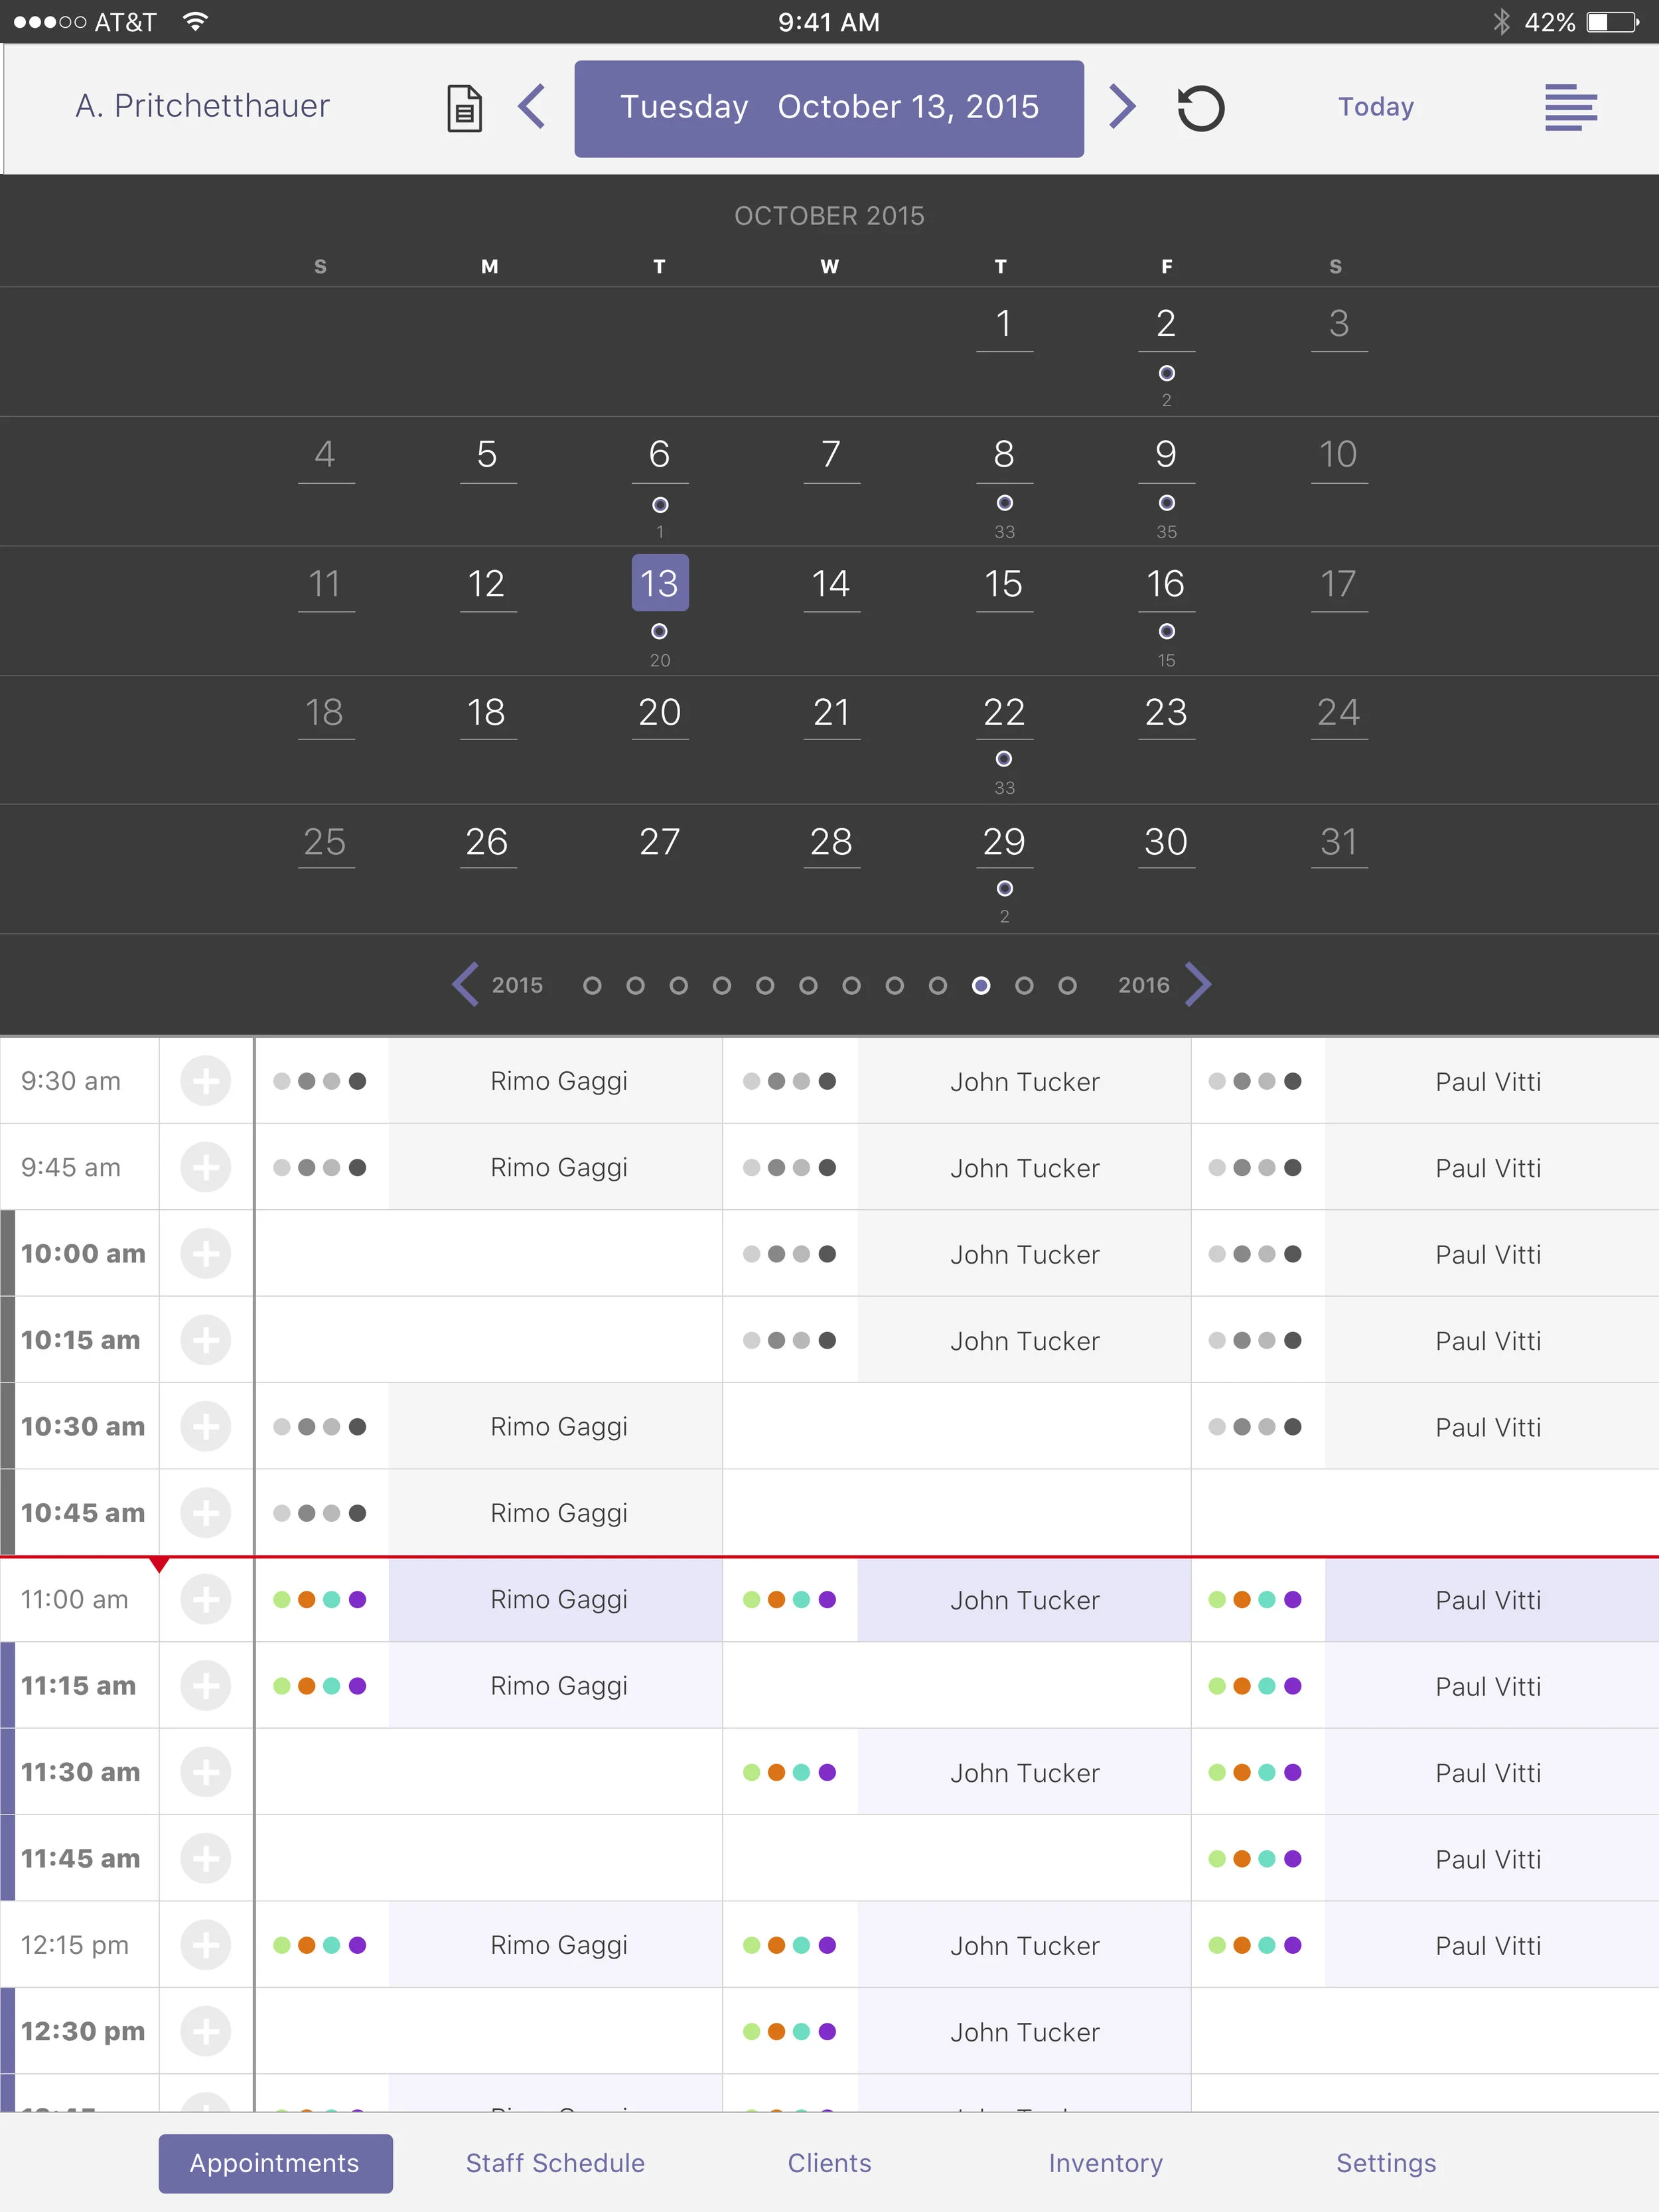Viewport: 1659px width, 2212px height.
Task: Add appointment at 11:15 am plus icon
Action: 206,1686
